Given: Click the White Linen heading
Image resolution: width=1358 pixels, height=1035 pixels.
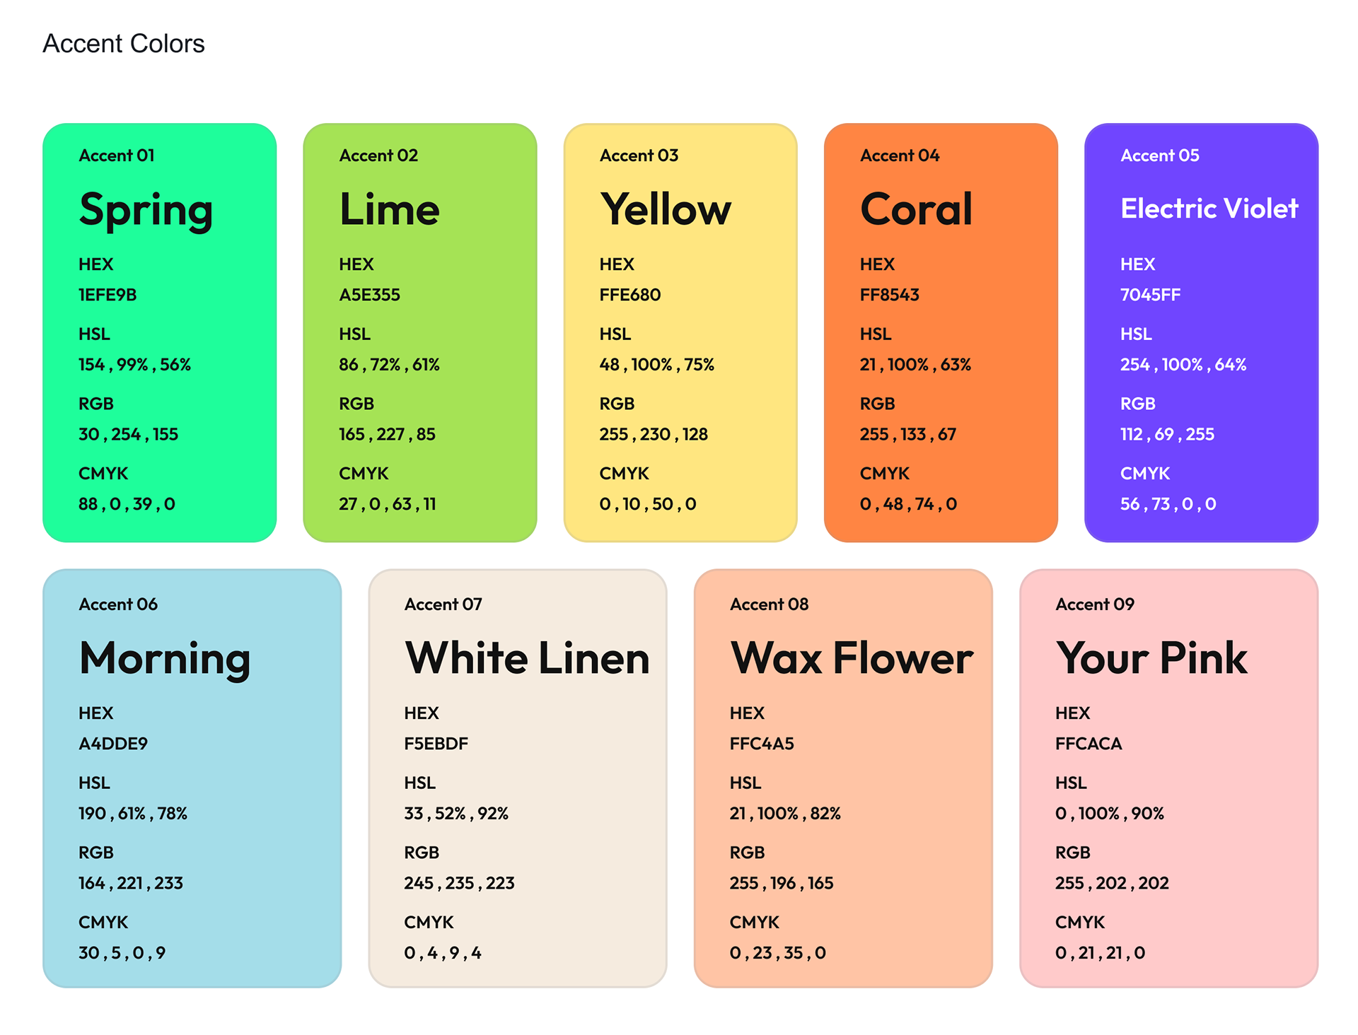Looking at the screenshot, I should click(x=527, y=658).
